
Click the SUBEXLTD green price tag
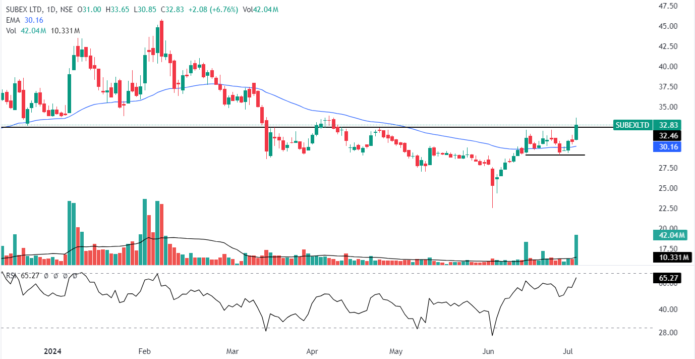tap(632, 125)
